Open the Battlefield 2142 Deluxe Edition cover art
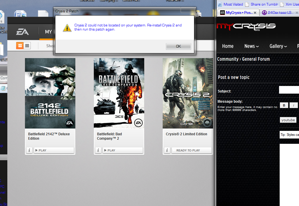The height and width of the screenshot is (206, 299). coord(50,93)
